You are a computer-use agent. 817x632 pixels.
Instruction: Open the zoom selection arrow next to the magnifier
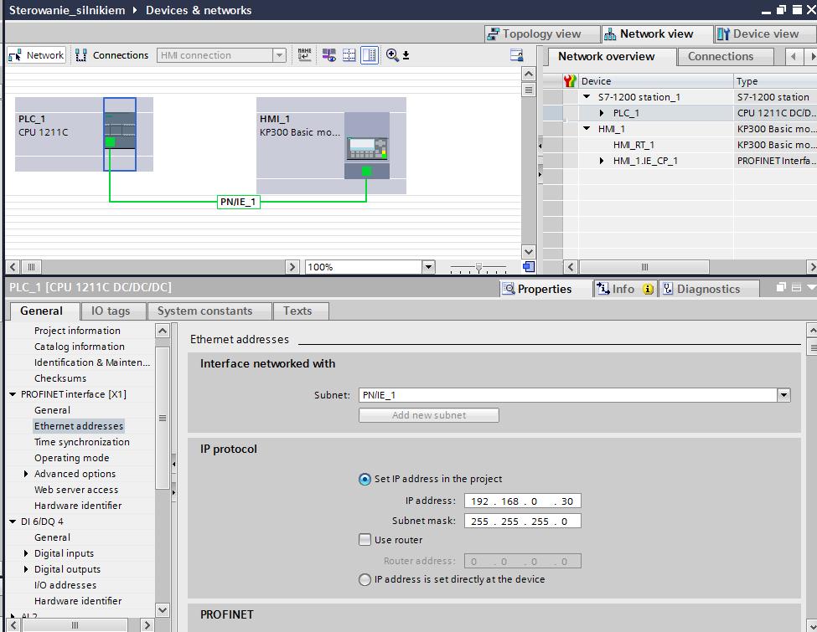point(406,55)
